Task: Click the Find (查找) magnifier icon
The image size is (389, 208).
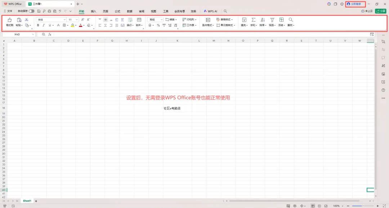Action: [291, 20]
